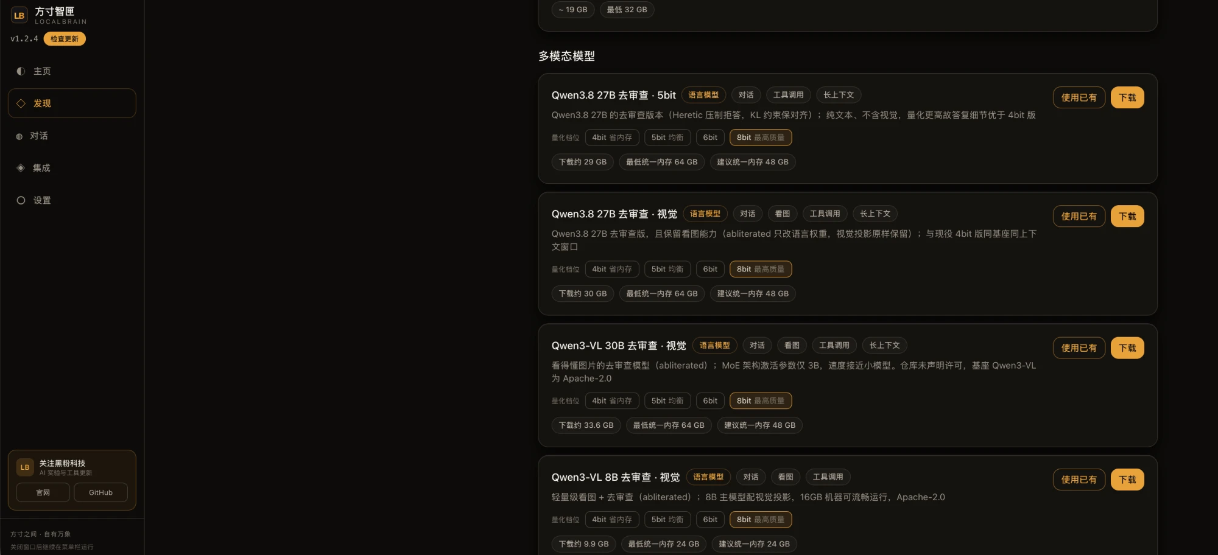Select 6bit for Qwen3-VL 30B
Image resolution: width=1218 pixels, height=555 pixels.
click(x=710, y=401)
